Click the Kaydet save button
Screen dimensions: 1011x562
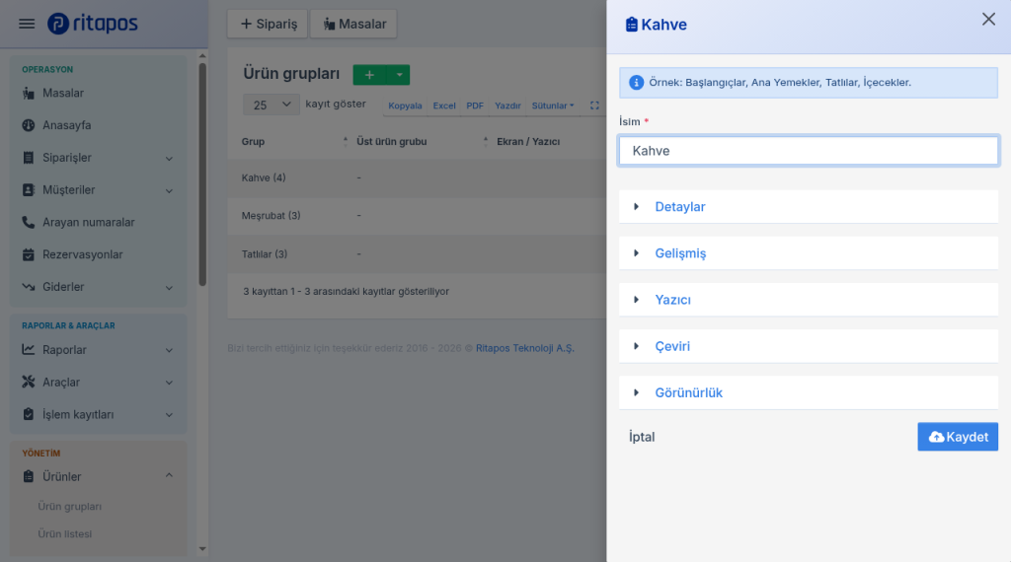click(958, 437)
